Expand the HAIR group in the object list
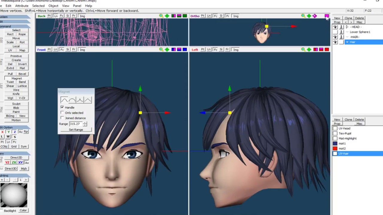383x215 pixels. click(x=347, y=37)
